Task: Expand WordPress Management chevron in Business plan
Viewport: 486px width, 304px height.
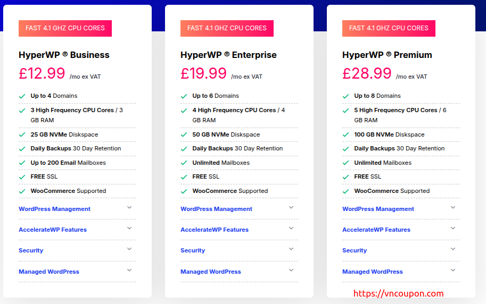Action: click(x=129, y=208)
